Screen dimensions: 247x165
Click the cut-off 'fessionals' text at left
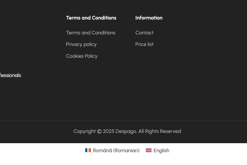tap(10, 75)
